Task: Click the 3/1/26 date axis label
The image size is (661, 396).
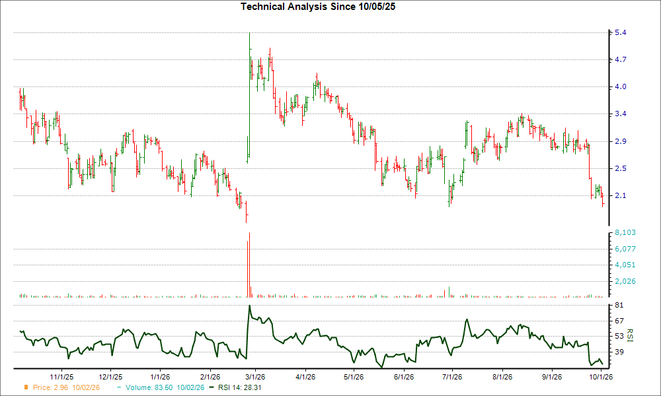Action: point(254,377)
